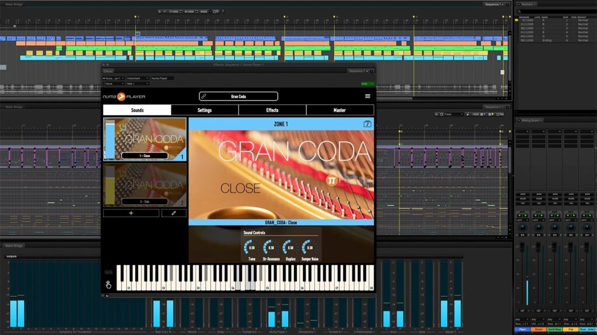Open the Fixed dropdown in sequence editor

click(x=452, y=114)
